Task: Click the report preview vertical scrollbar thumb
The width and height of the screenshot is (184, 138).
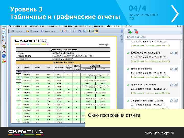Action: tap(121, 40)
